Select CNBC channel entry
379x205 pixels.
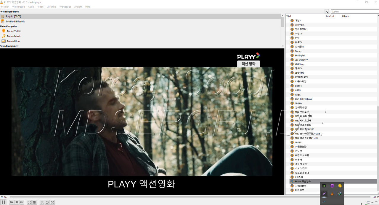[x=298, y=95]
